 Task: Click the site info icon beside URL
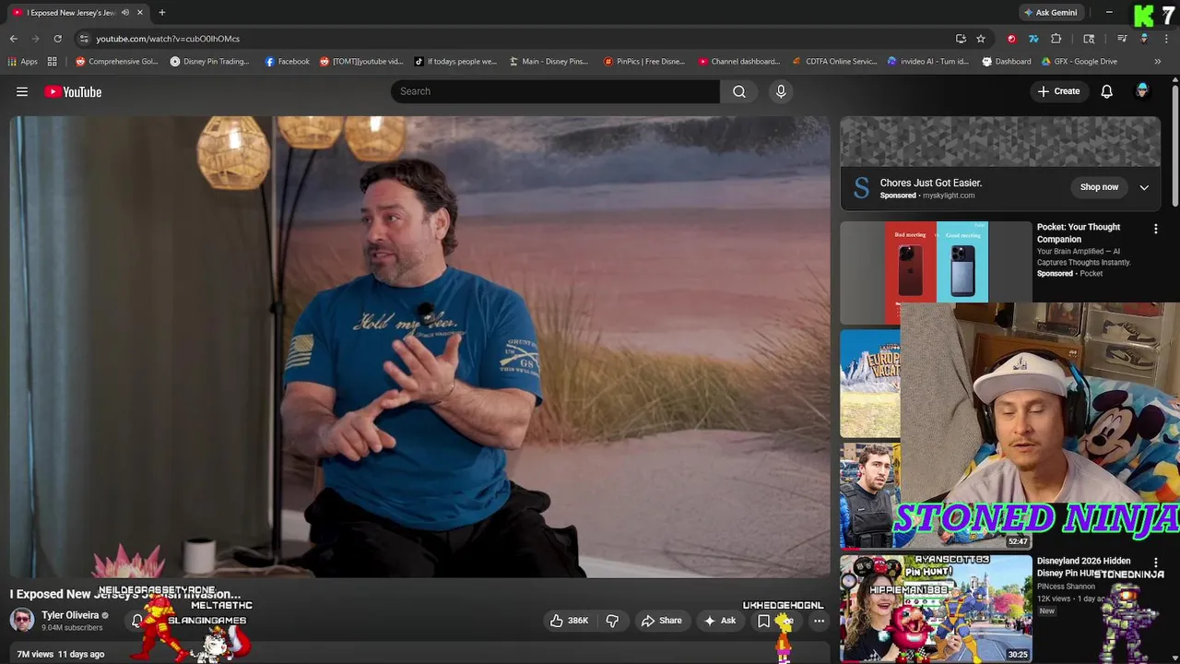point(84,39)
